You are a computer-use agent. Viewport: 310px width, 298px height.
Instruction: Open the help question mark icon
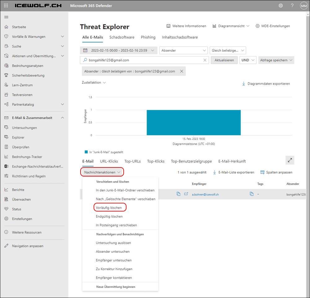tap(292, 6)
